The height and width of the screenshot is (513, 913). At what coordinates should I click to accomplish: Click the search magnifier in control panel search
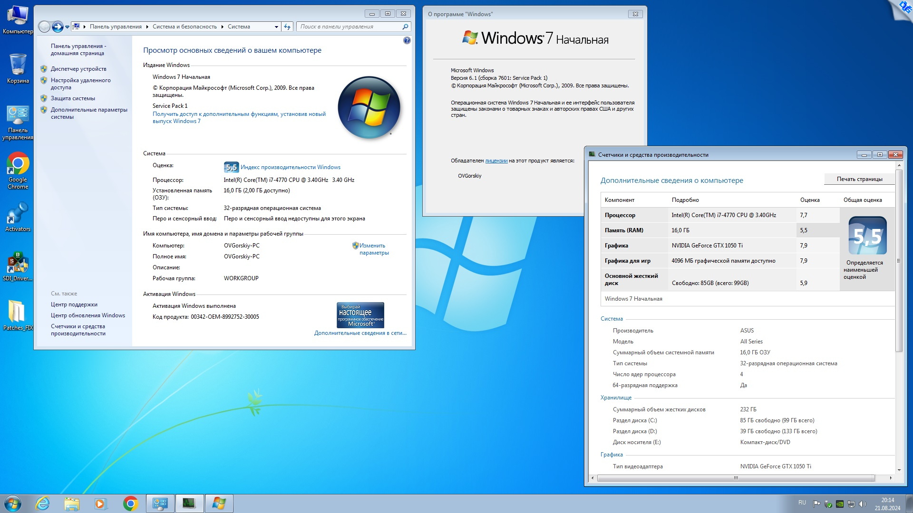(x=405, y=27)
